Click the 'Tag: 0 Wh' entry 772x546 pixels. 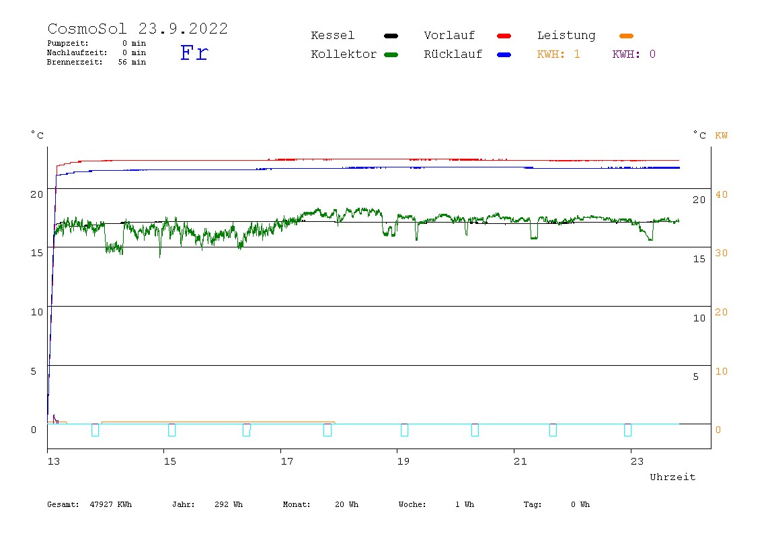click(x=556, y=504)
